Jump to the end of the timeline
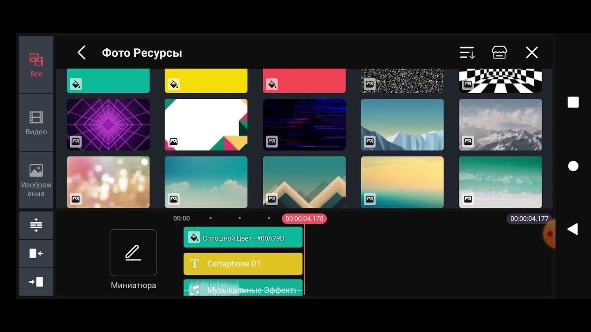This screenshot has height=332, width=591. point(36,282)
